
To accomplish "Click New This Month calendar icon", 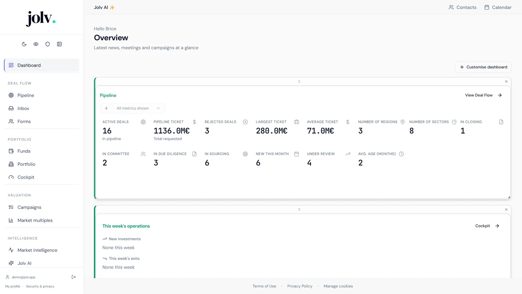I will (x=297, y=154).
